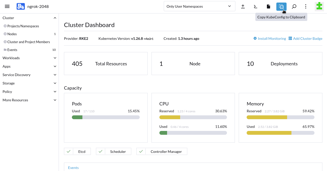Viewport: 327px width, 171px height.
Task: Click the green extension icon top right
Action: (319, 6)
